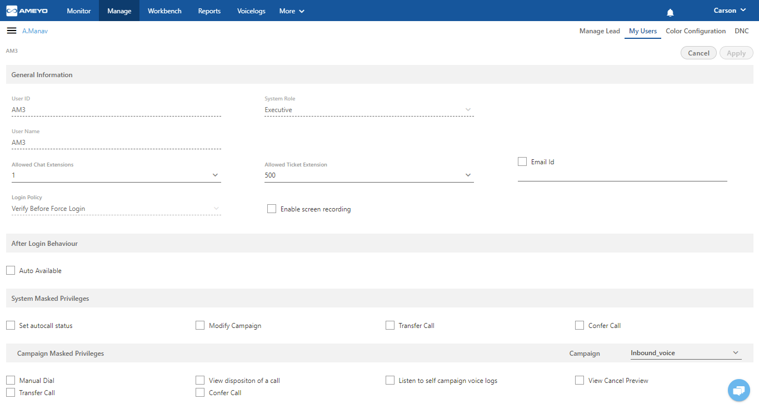Toggle the Email Id checkbox

click(522, 161)
